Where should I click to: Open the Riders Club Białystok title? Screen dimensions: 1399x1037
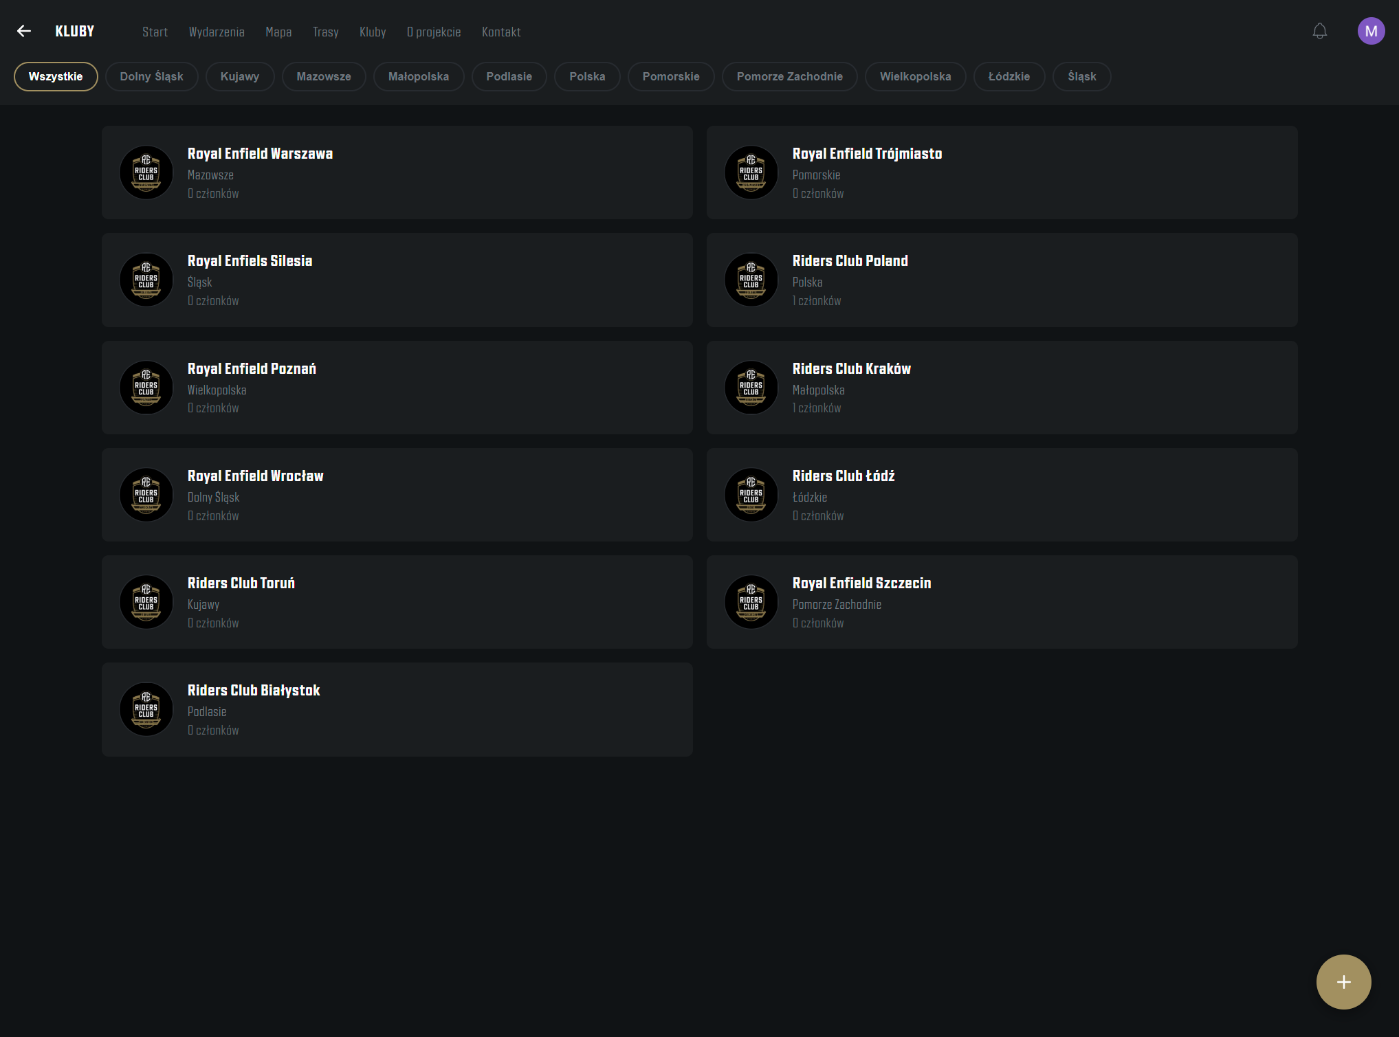coord(254,691)
